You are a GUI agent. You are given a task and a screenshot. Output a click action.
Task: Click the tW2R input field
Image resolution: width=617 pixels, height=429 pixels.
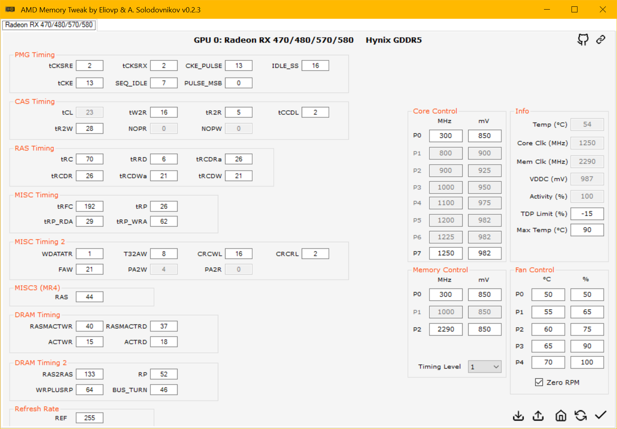click(x=164, y=112)
